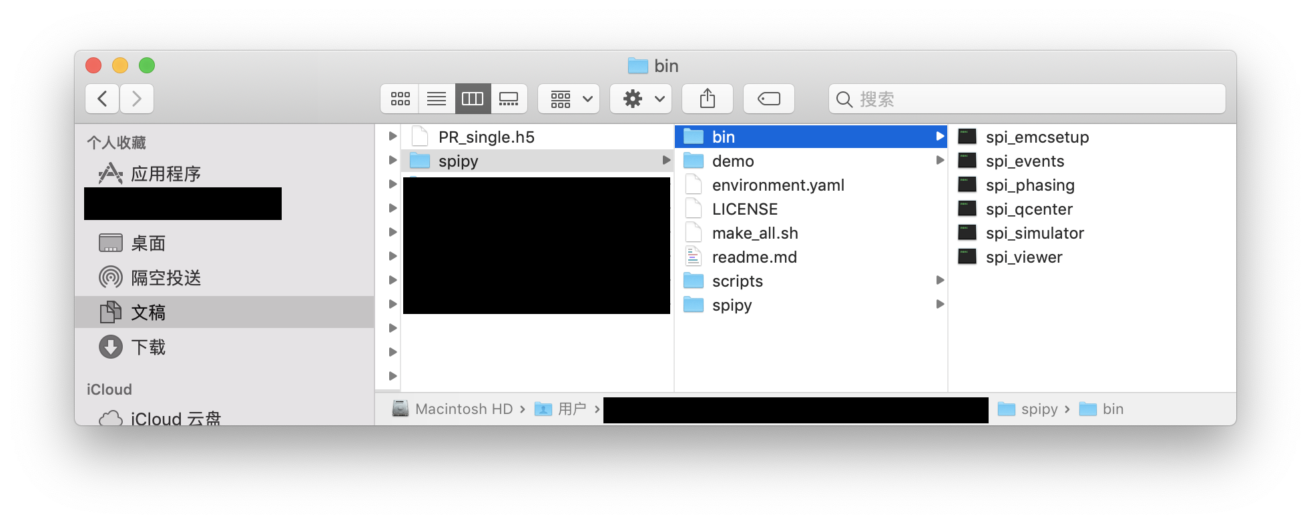Click the LICENSE file icon
Viewport: 1311px width, 524px height.
(x=694, y=209)
